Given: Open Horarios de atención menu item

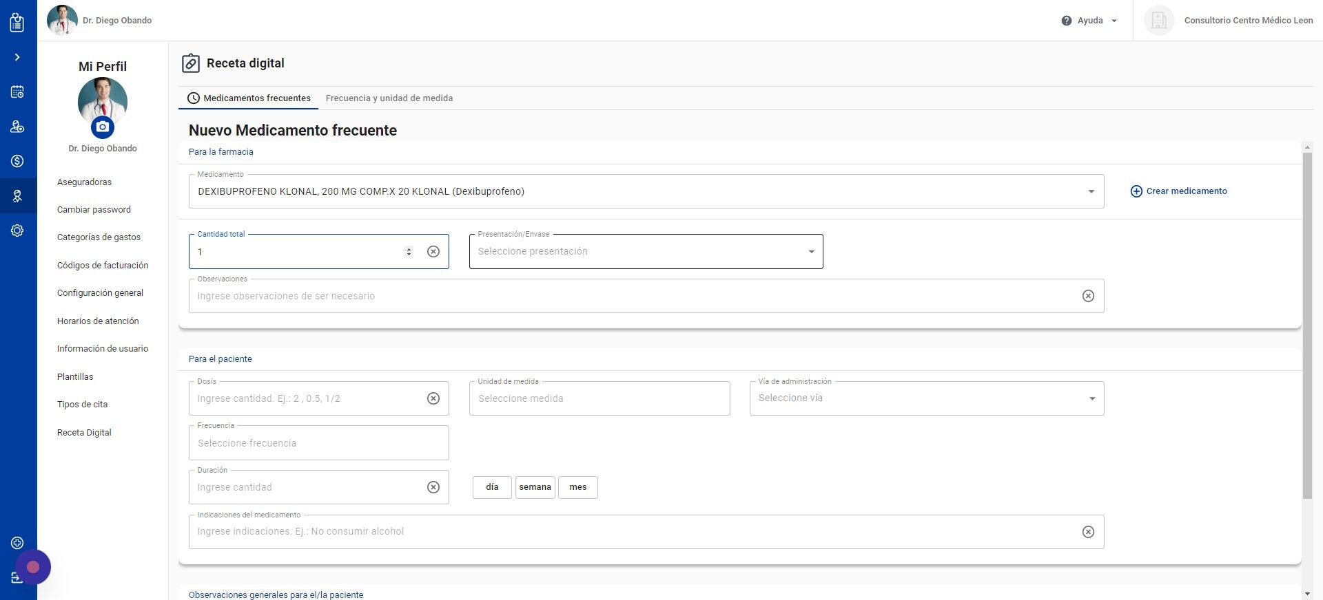Looking at the screenshot, I should coord(98,321).
